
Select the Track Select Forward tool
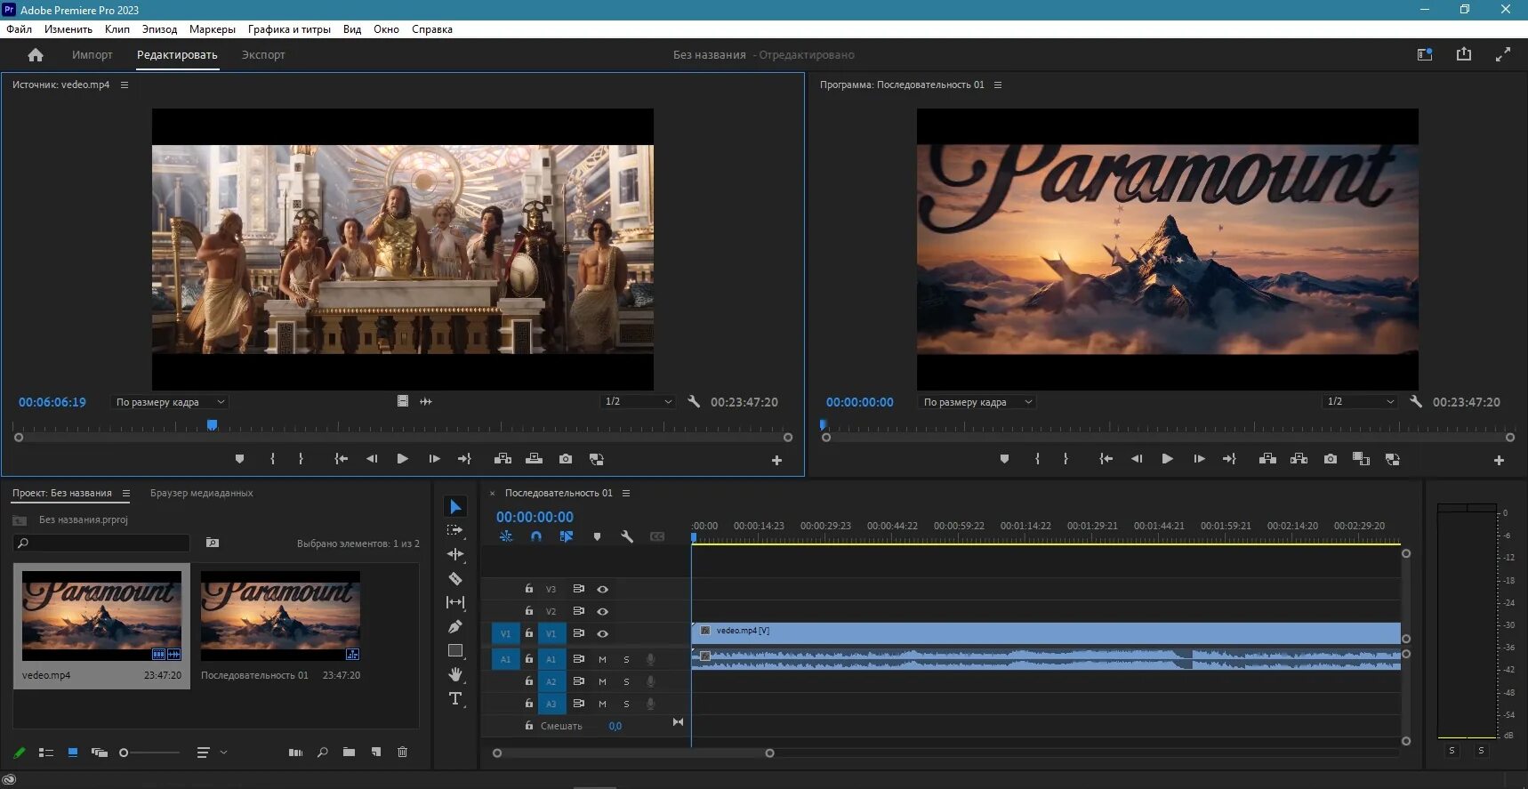point(455,530)
